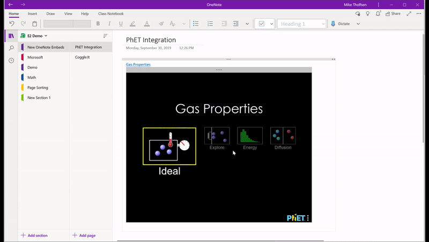Open the tags dropdown arrow
429x242 pixels.
271,24
